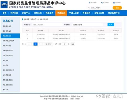Screen dimensions: 127x100
Task: Open the 网站地图 link at the top
Action: tap(94, 3)
